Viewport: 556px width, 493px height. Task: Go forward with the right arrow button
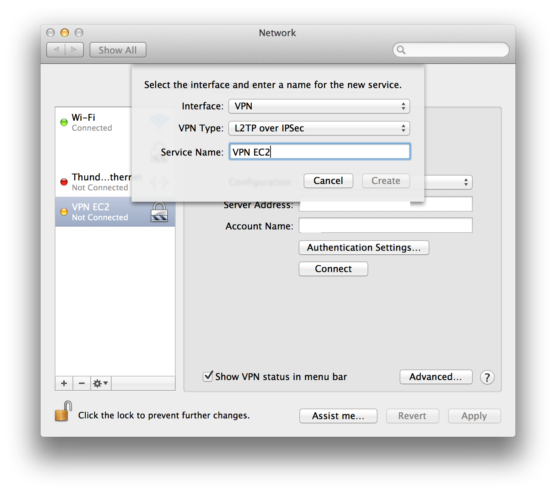click(74, 50)
